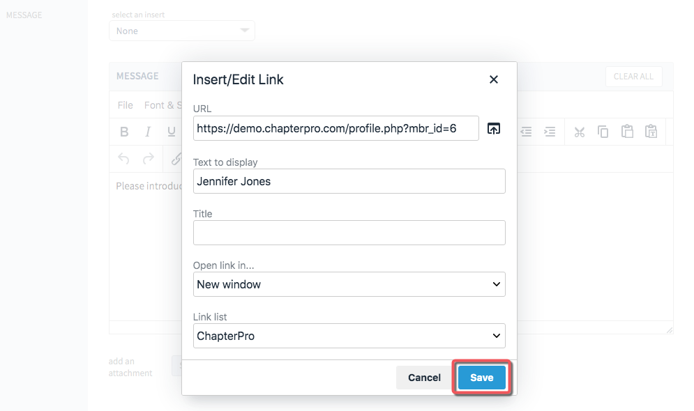Open the File menu in editor
This screenshot has height=411, width=694.
click(126, 105)
